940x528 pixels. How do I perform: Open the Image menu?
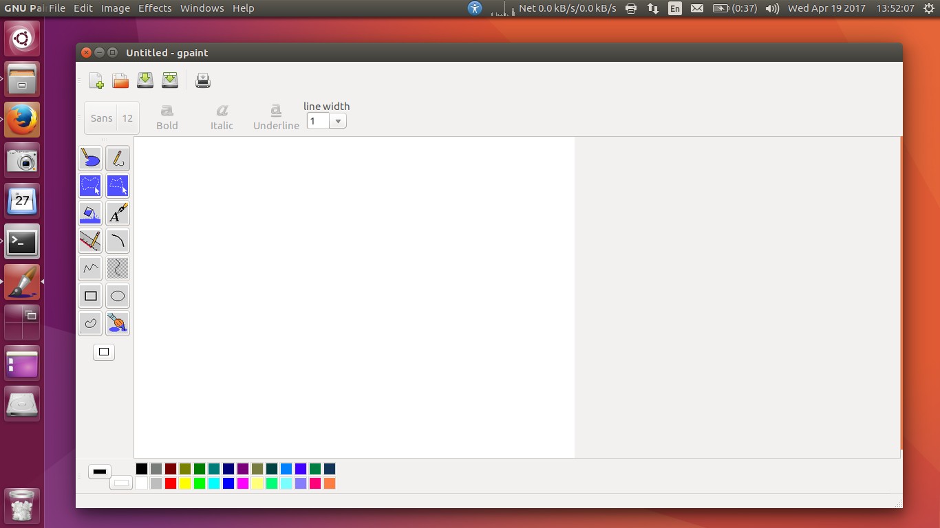click(x=114, y=8)
